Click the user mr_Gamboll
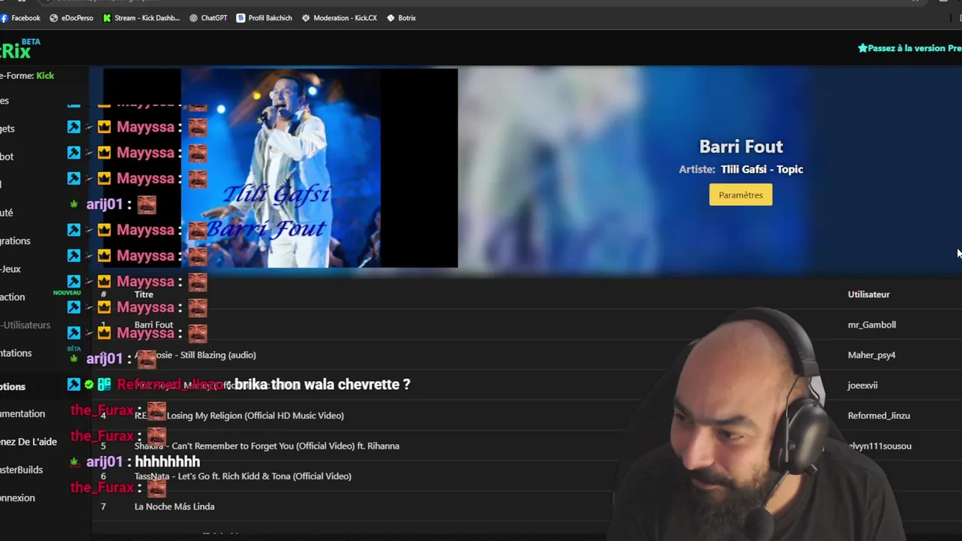 pyautogui.click(x=872, y=325)
